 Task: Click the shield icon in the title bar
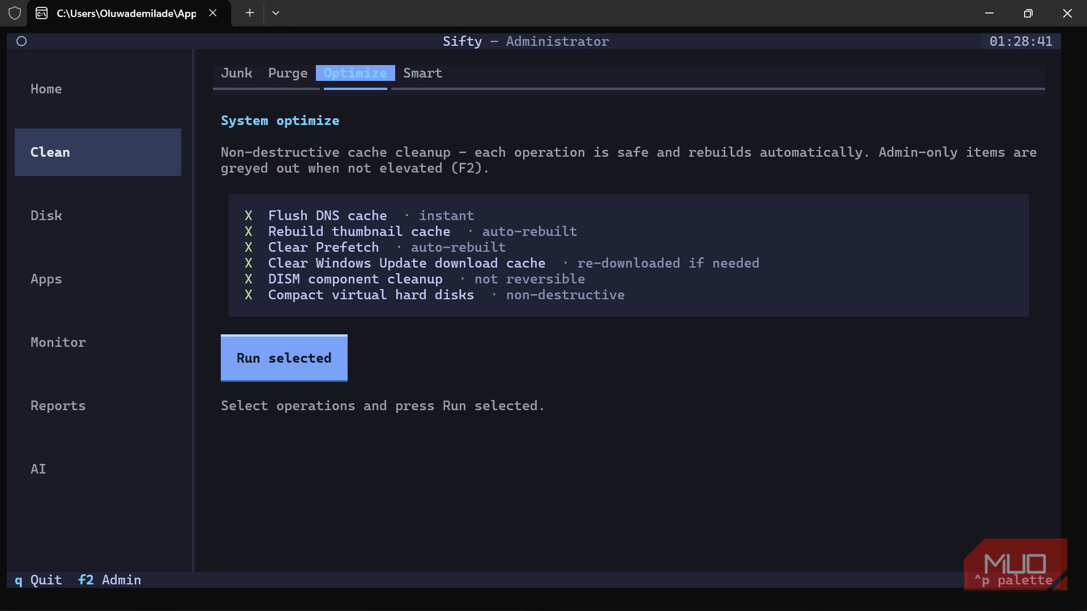tap(15, 13)
